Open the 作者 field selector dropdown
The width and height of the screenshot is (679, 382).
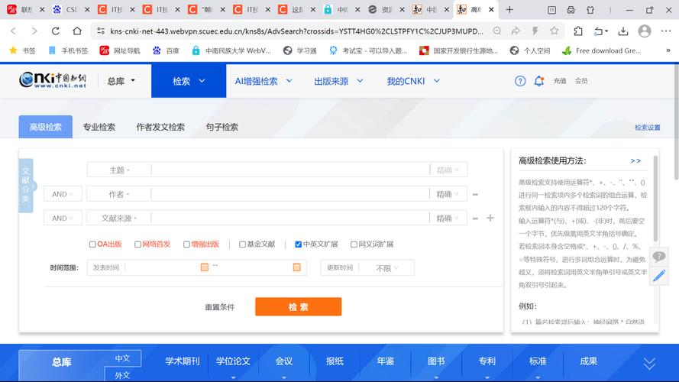coord(119,195)
